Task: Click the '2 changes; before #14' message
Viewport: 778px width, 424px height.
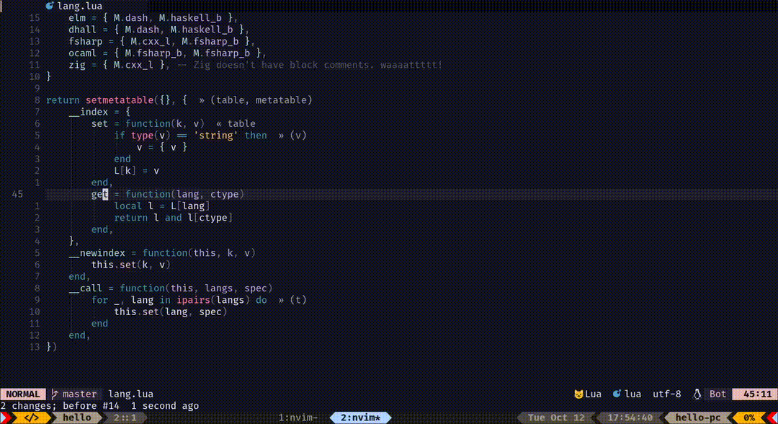Action: (60, 406)
